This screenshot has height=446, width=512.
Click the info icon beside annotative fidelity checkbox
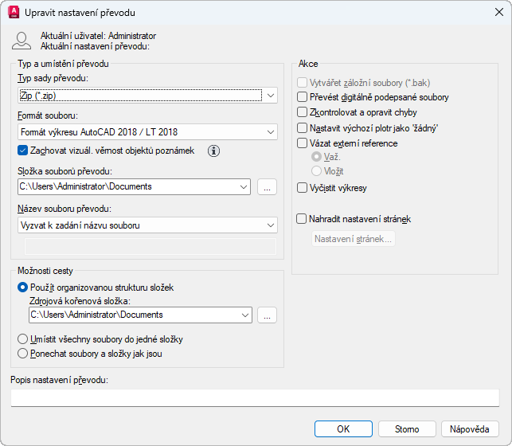pyautogui.click(x=213, y=151)
